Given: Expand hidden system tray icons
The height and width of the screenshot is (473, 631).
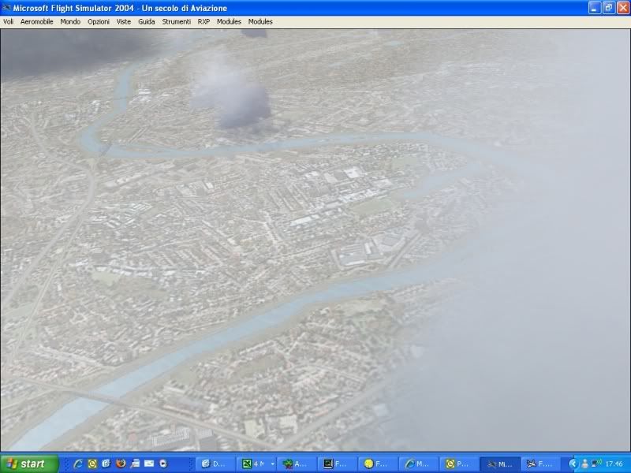Looking at the screenshot, I should click(573, 464).
